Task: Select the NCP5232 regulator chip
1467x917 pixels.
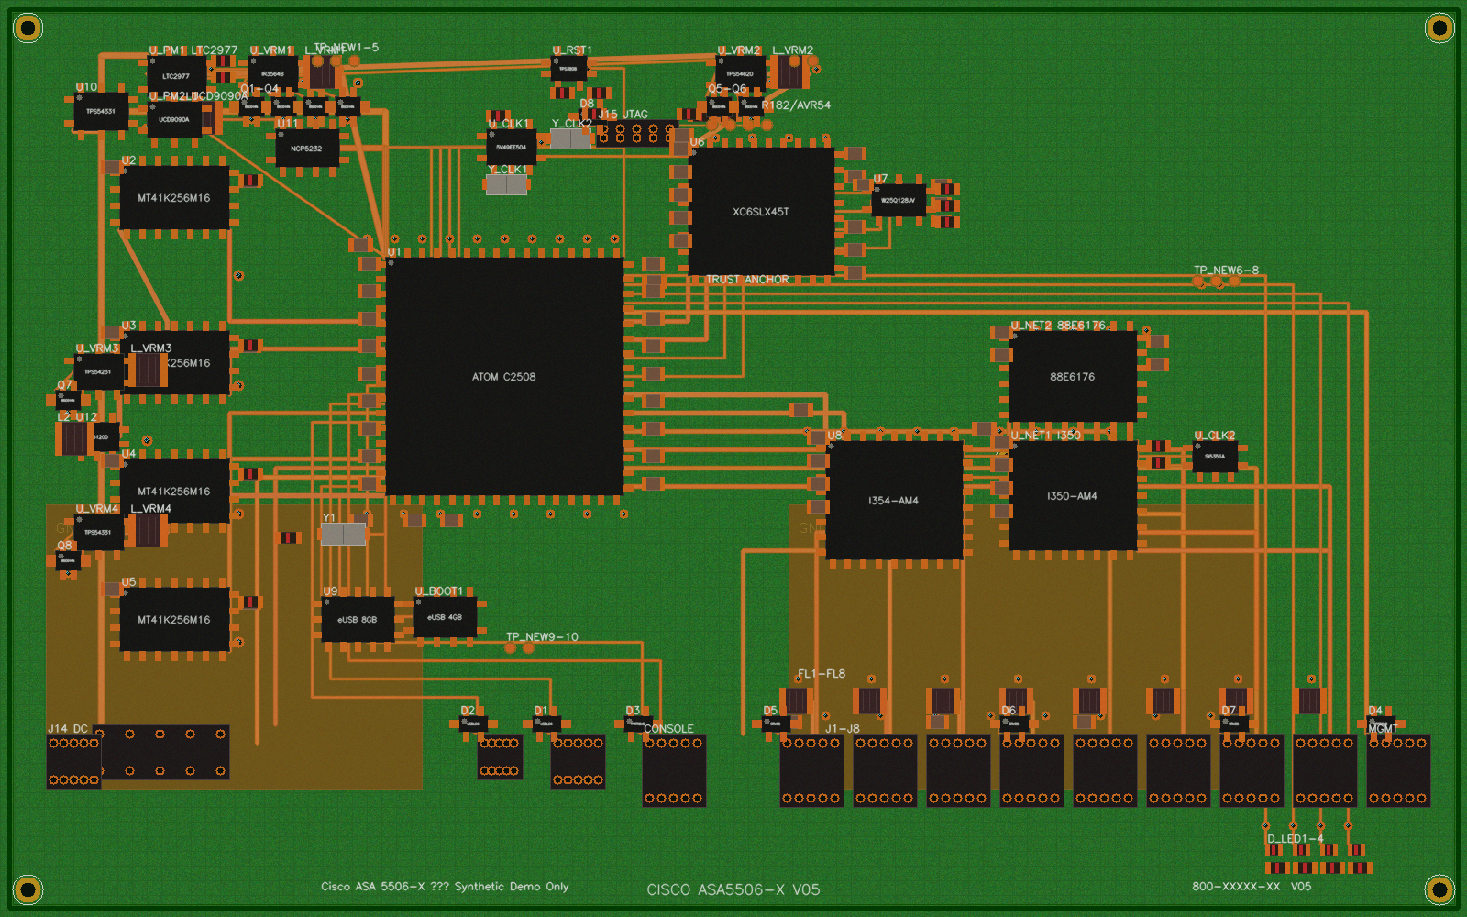Action: pos(307,148)
